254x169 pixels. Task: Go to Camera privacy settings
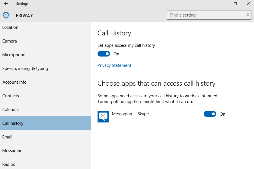pos(45,41)
